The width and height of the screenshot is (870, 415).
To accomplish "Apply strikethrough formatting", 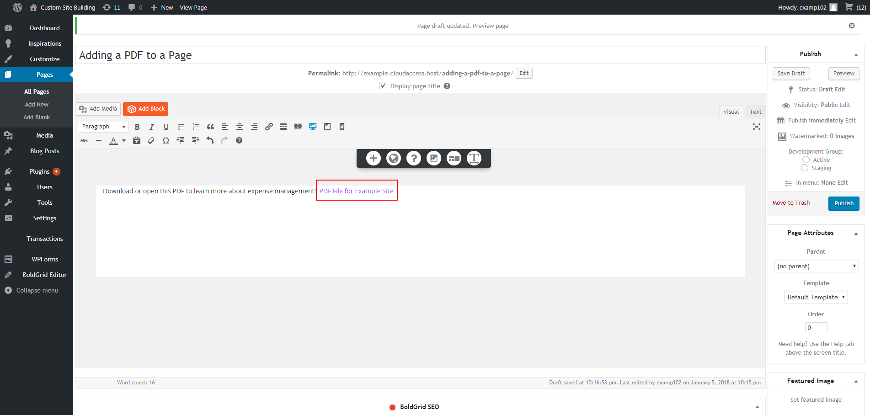I will pyautogui.click(x=84, y=140).
